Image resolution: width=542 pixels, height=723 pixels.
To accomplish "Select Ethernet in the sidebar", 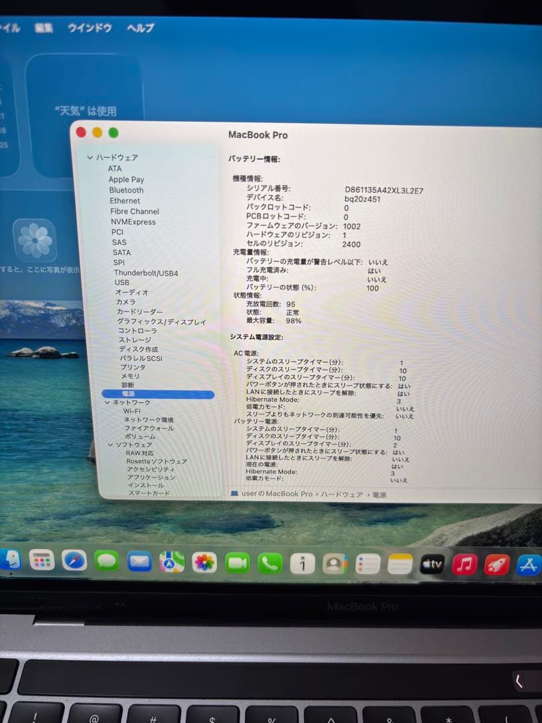I will (125, 201).
